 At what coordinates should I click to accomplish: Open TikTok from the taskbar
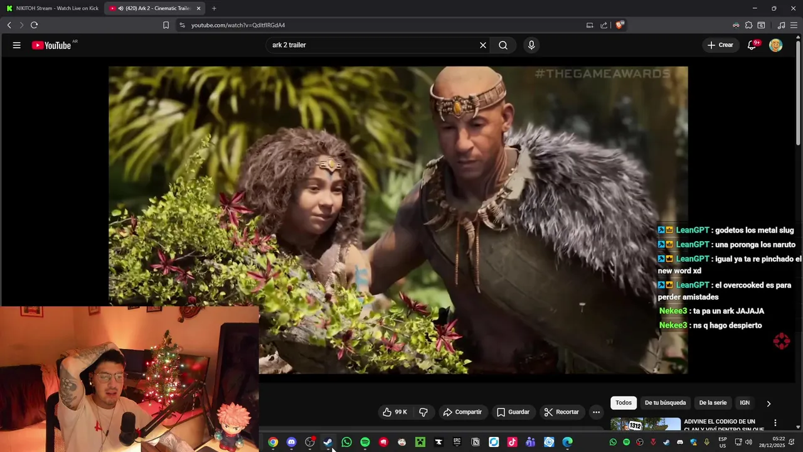pos(512,442)
